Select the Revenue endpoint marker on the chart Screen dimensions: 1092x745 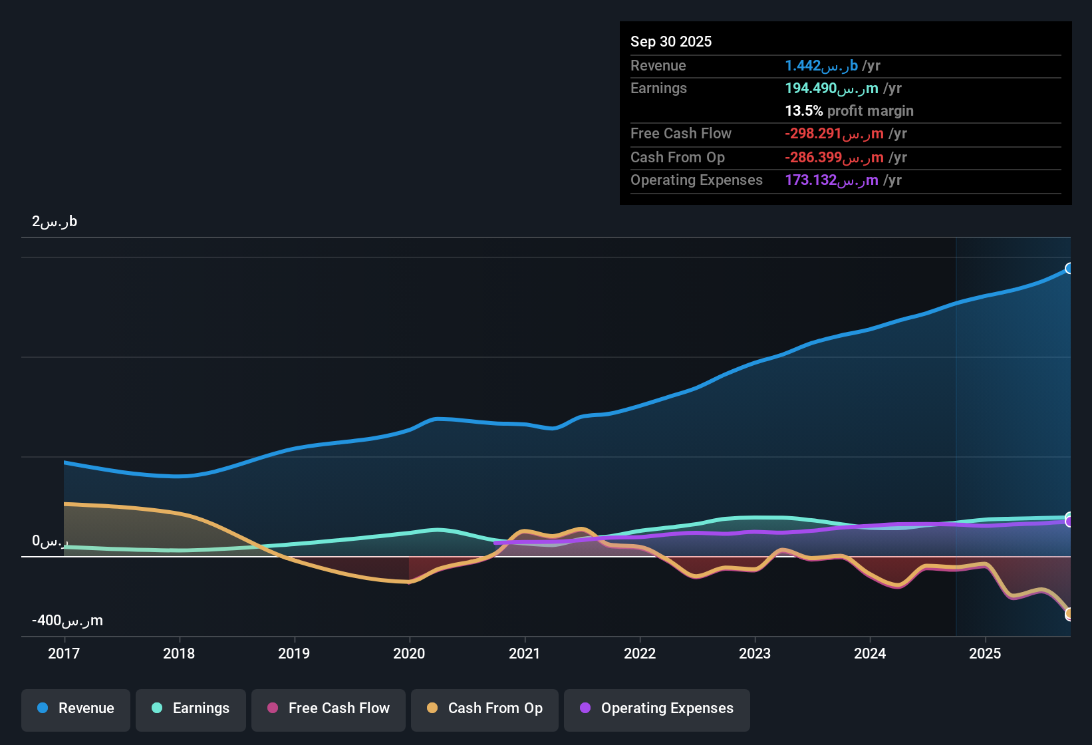tap(1069, 269)
